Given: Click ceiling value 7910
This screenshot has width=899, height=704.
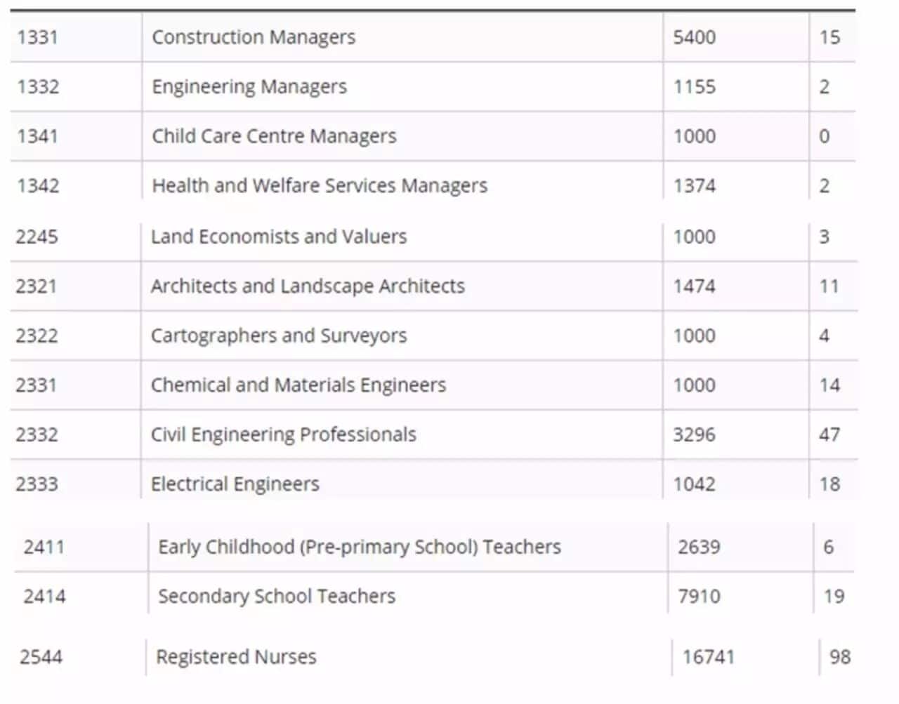Looking at the screenshot, I should tap(699, 597).
